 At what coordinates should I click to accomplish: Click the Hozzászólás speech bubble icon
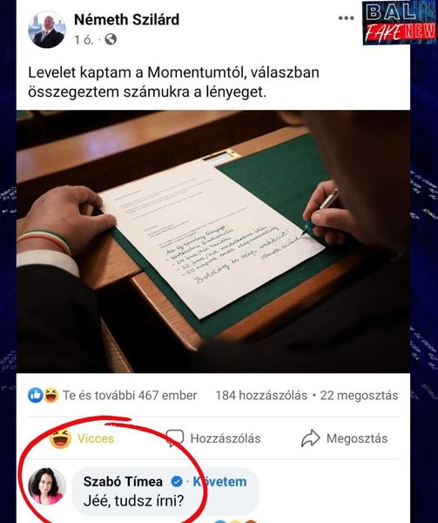[174, 438]
